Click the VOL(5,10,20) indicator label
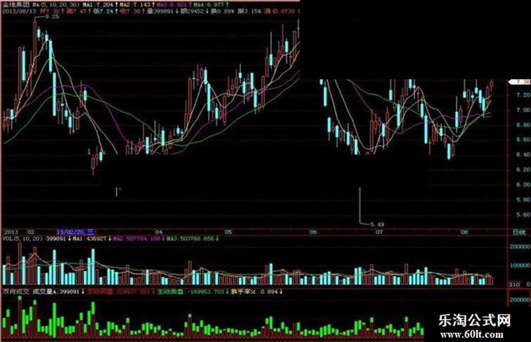Viewport: 531px width, 342px height. point(22,239)
